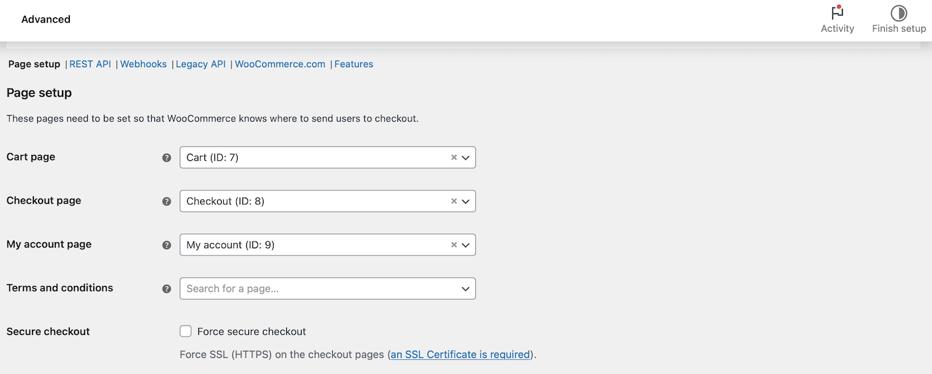Enable the Force secure checkout checkbox

(x=186, y=331)
